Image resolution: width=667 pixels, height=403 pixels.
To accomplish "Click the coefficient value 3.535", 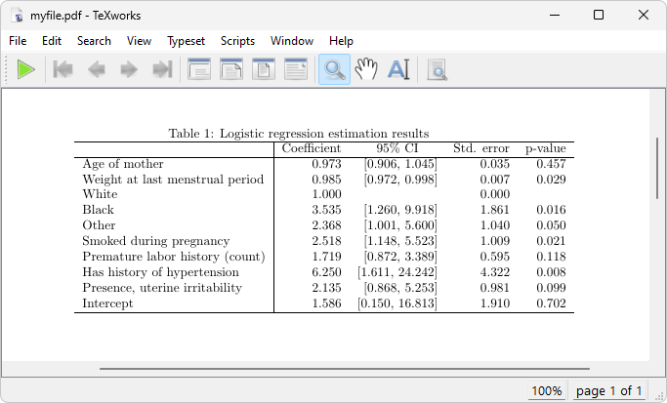I will tap(326, 210).
